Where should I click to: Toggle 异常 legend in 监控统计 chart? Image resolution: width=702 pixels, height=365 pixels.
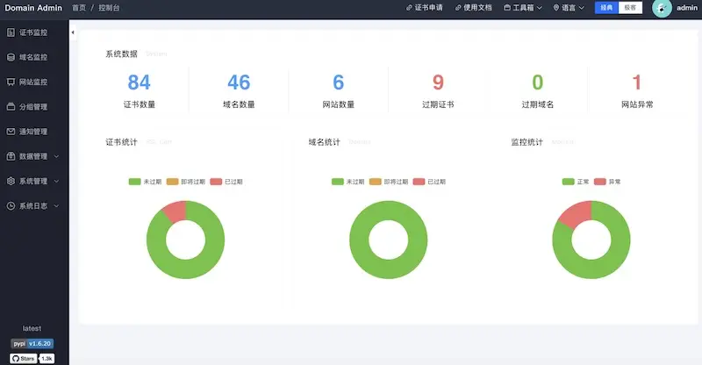(607, 182)
